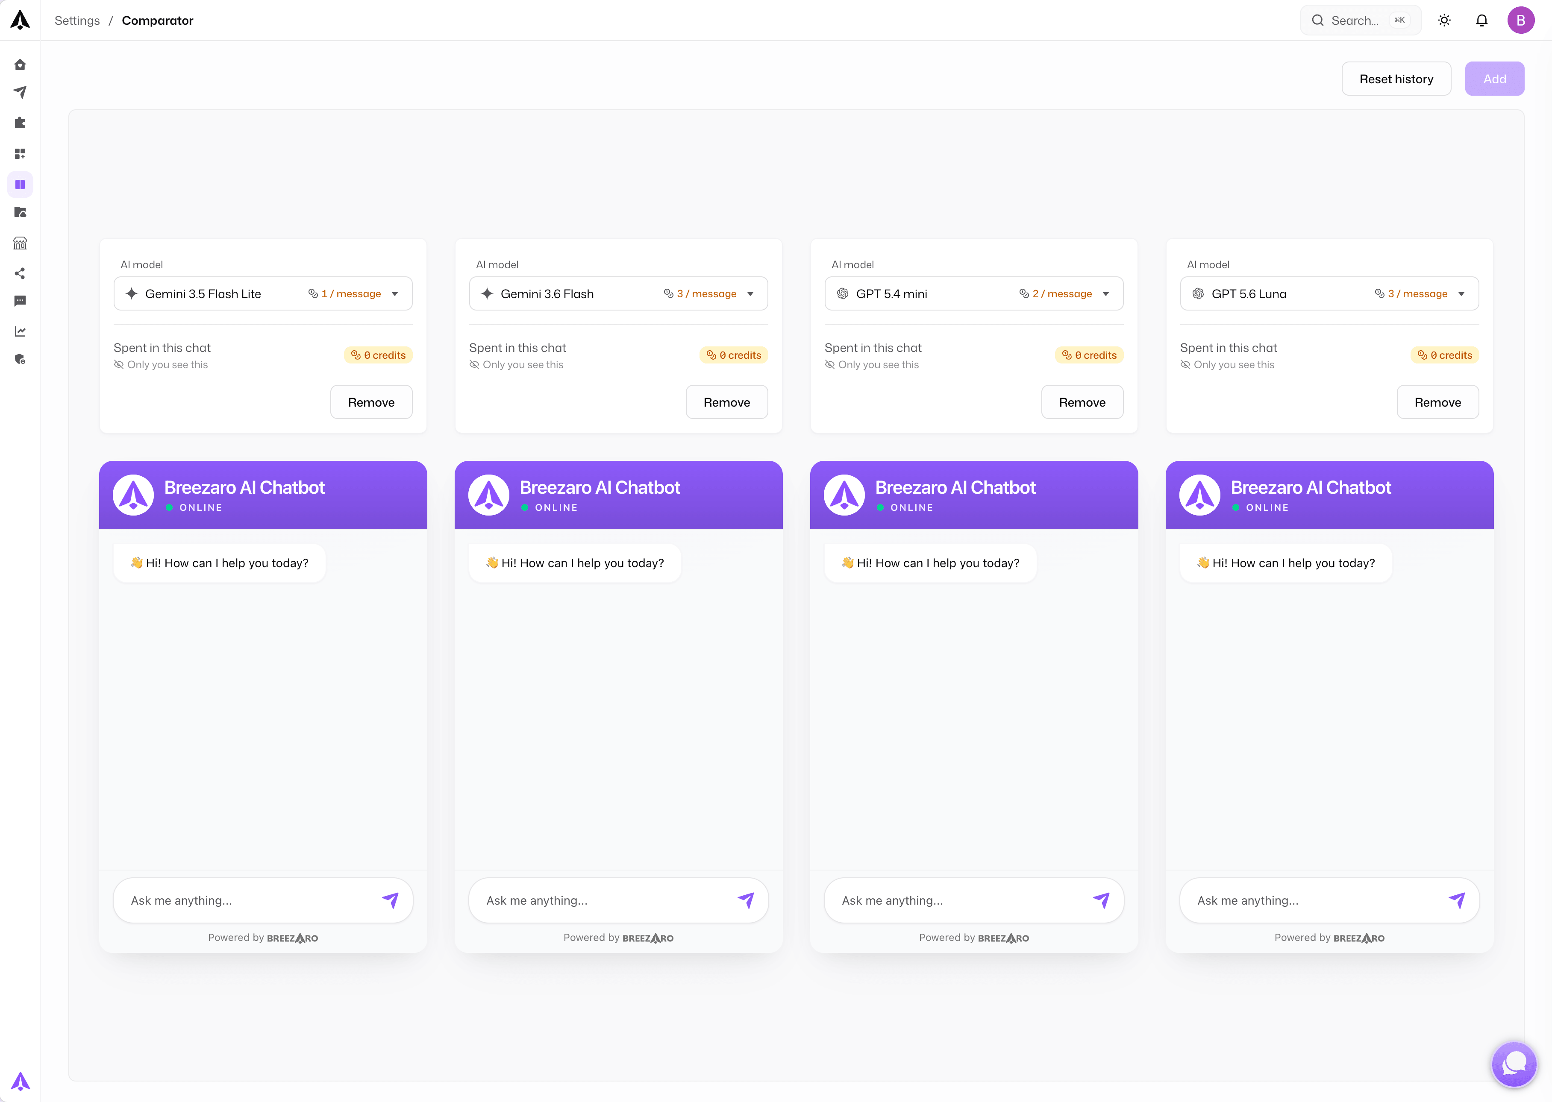Send message in GPT 5.6 Luna chat

pyautogui.click(x=1456, y=900)
